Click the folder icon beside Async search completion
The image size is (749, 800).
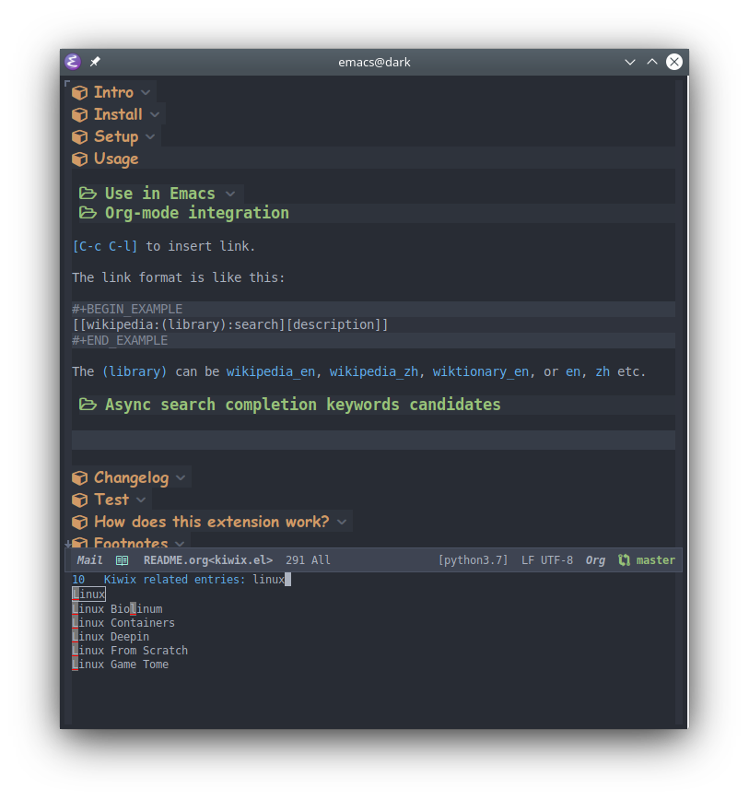click(x=88, y=405)
